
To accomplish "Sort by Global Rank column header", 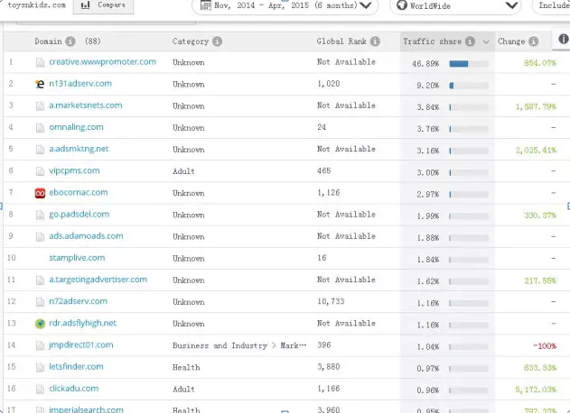I will (x=341, y=41).
